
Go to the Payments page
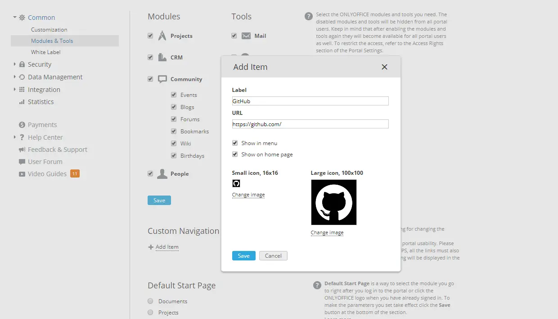point(42,125)
